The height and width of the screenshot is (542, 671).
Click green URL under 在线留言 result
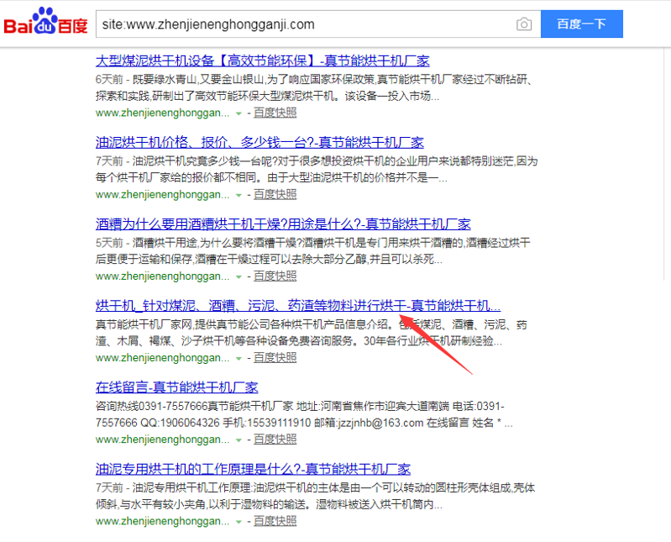(163, 439)
